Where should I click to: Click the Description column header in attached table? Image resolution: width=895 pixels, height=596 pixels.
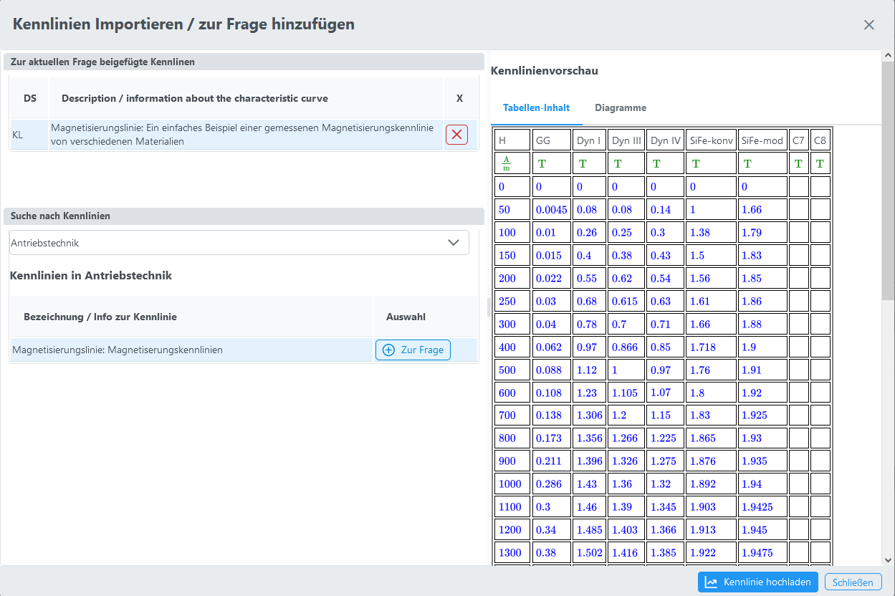(195, 98)
